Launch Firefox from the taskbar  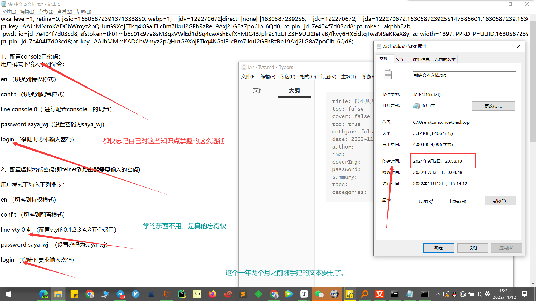point(212,294)
